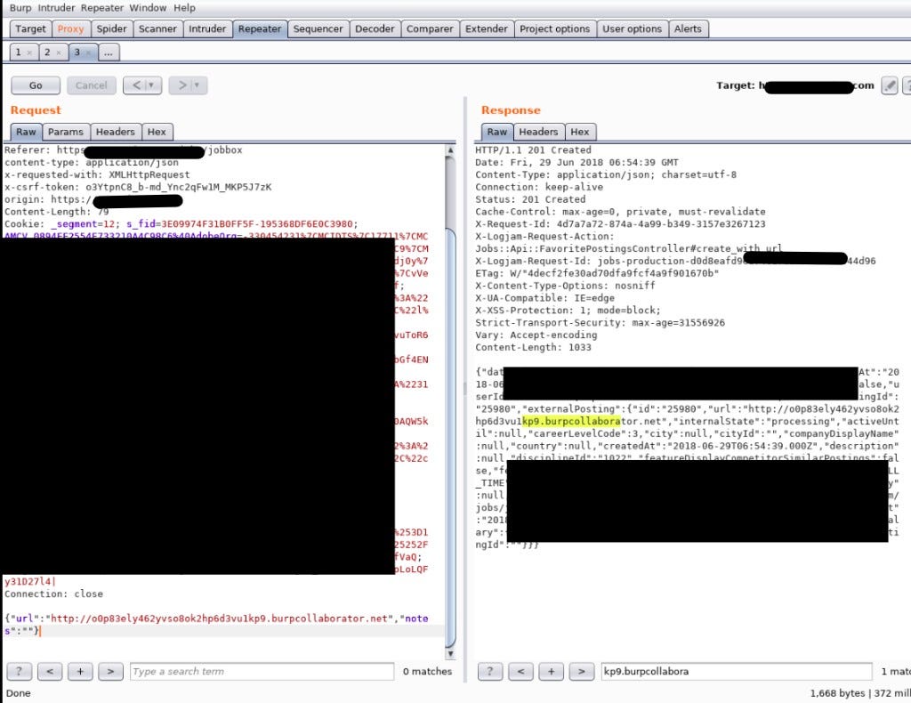Focus the response search field containing kp9.burpcollabora

point(737,672)
